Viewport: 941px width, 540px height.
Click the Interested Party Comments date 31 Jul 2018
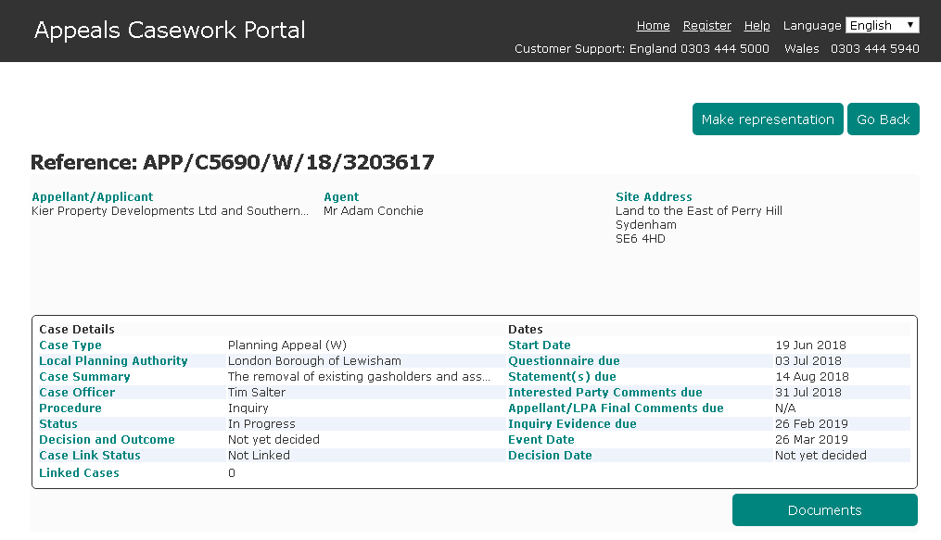(807, 392)
